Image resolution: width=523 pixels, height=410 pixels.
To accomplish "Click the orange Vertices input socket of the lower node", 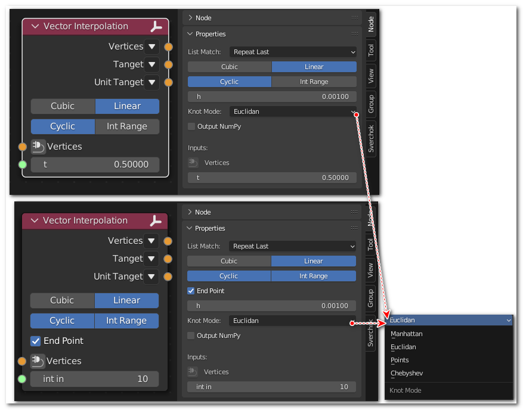I will [22, 361].
